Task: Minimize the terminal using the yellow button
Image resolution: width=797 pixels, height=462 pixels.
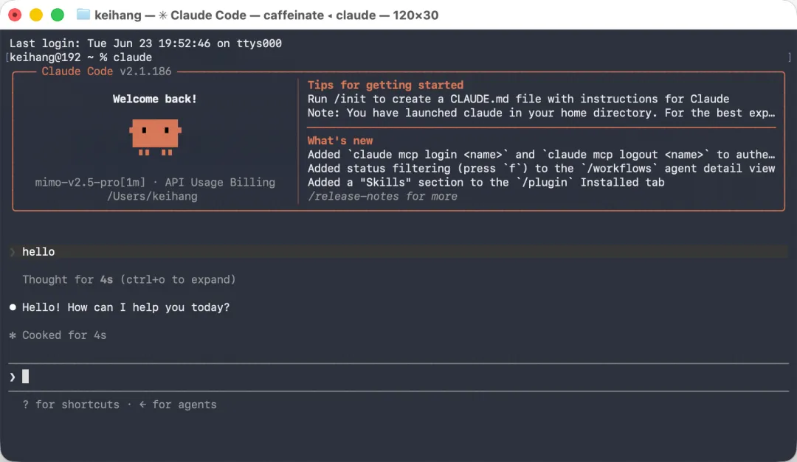Action: pos(36,15)
